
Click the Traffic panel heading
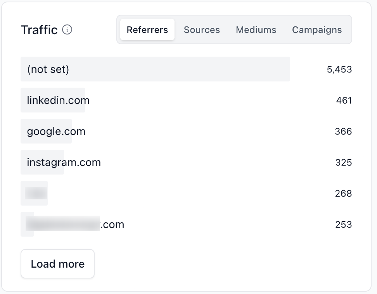pos(39,30)
